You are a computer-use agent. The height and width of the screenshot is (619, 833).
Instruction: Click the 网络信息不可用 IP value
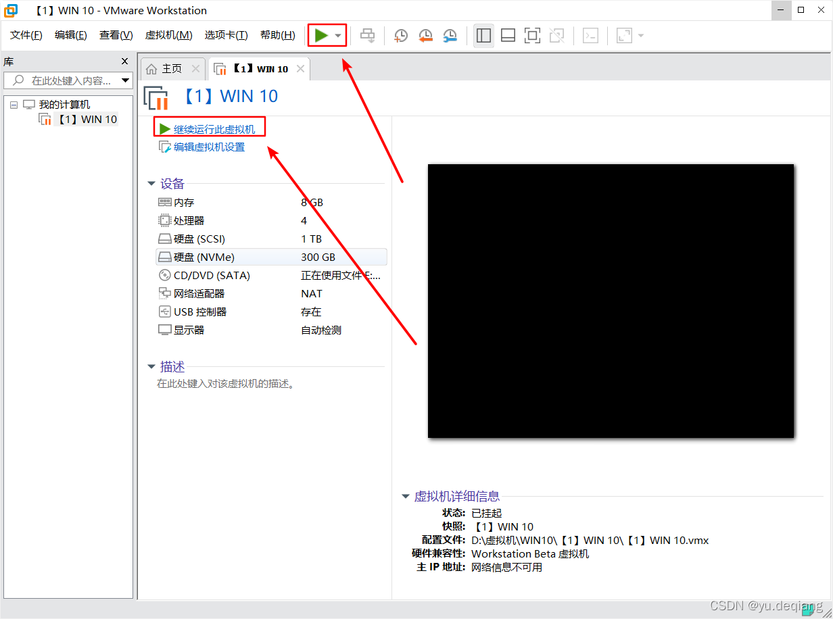pyautogui.click(x=506, y=567)
